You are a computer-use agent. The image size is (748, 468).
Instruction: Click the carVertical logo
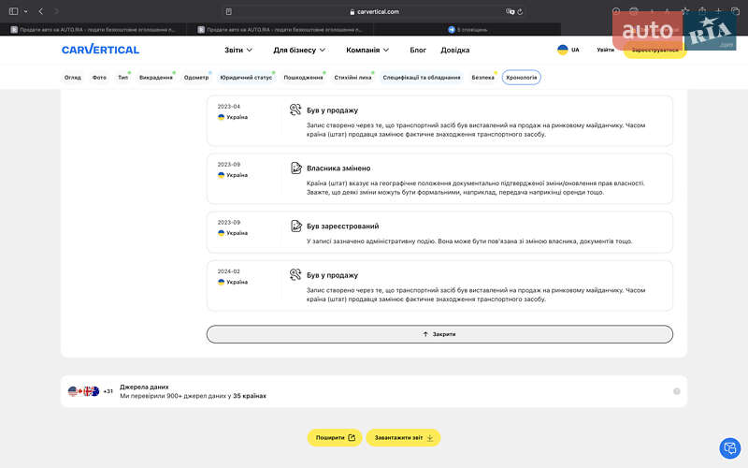click(x=100, y=50)
